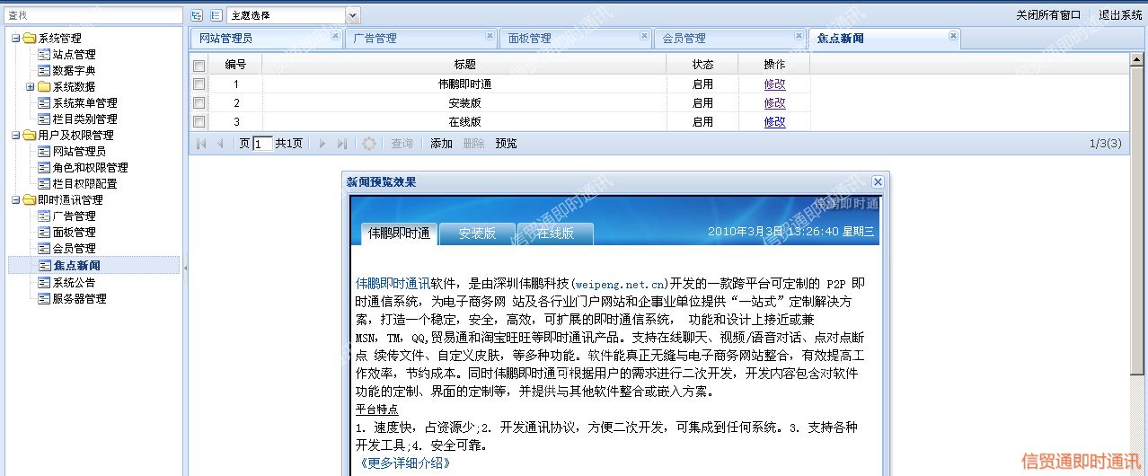
Task: Go to last page in pager
Action: (341, 144)
